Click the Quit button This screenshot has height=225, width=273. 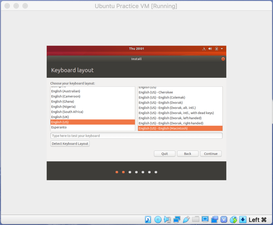164,154
